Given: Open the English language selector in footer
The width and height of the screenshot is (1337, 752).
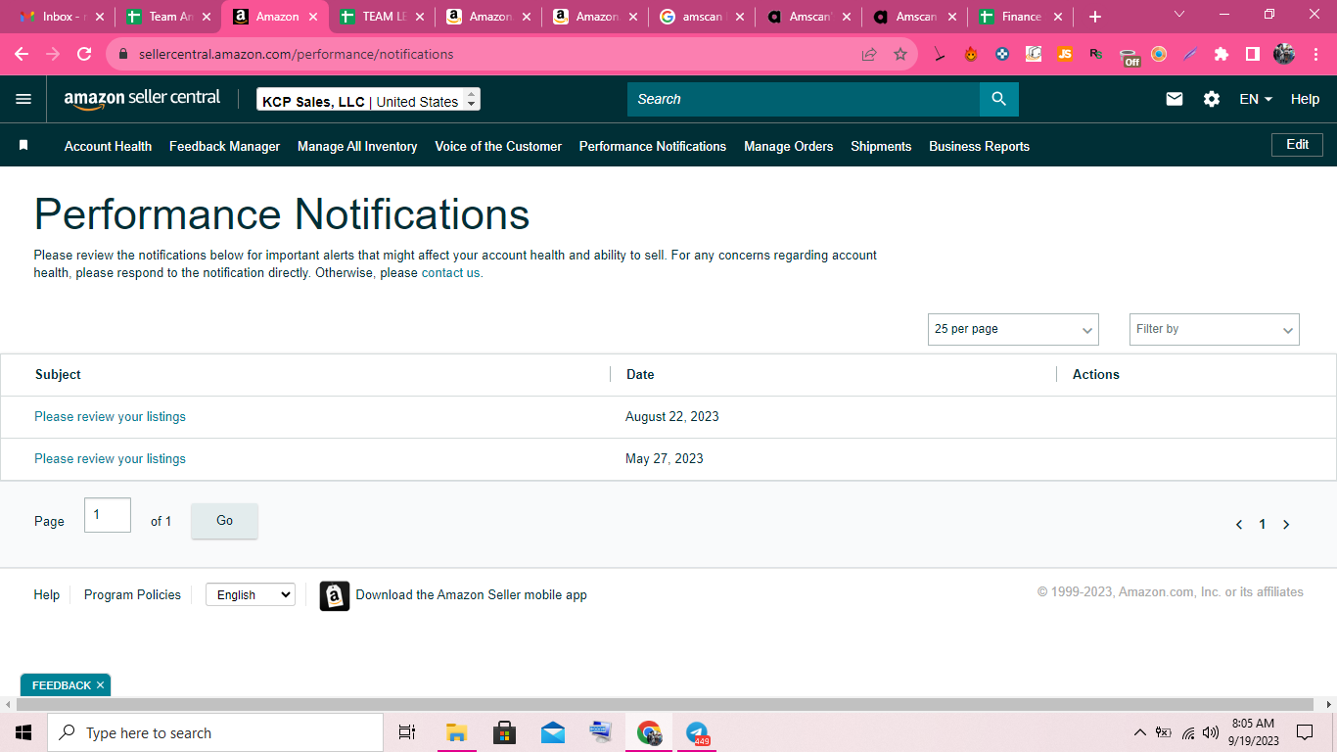Looking at the screenshot, I should click(x=251, y=594).
